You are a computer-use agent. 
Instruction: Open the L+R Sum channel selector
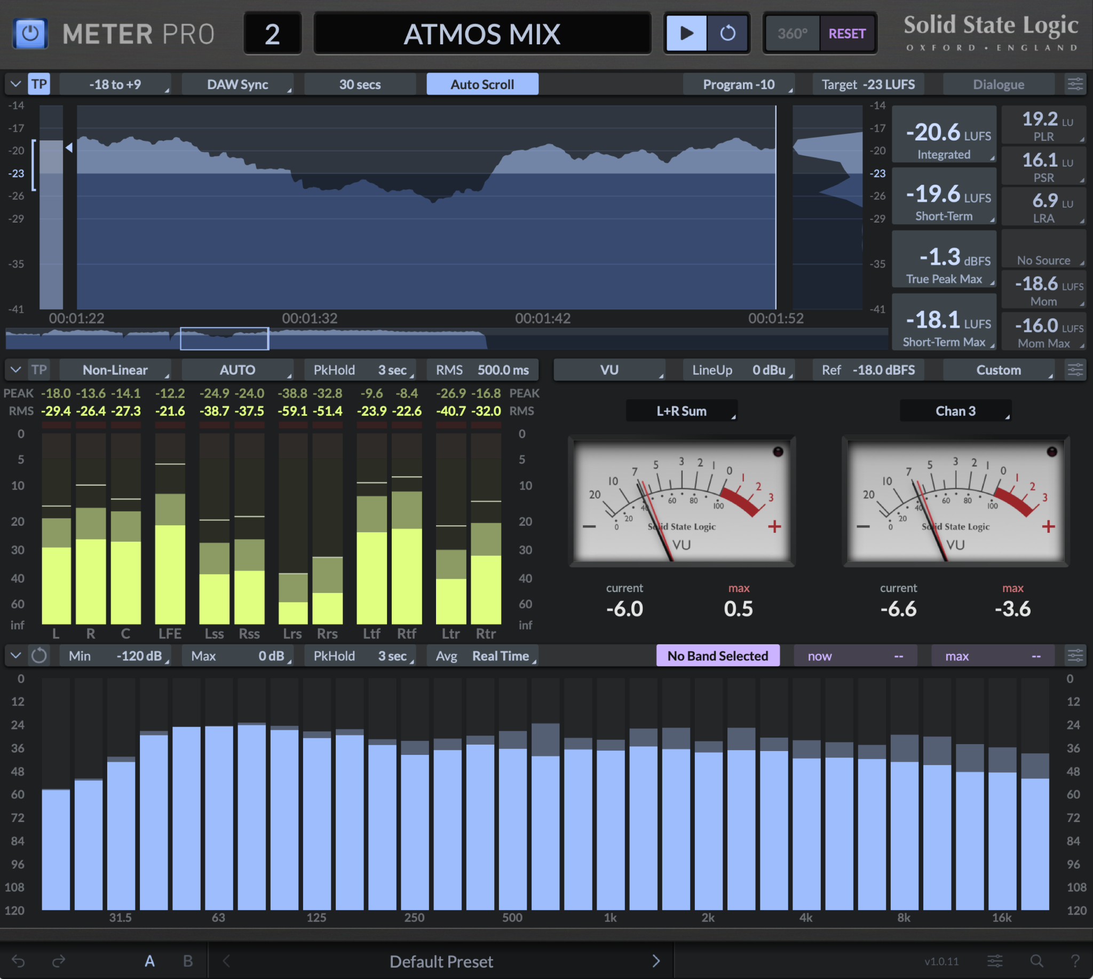point(682,410)
